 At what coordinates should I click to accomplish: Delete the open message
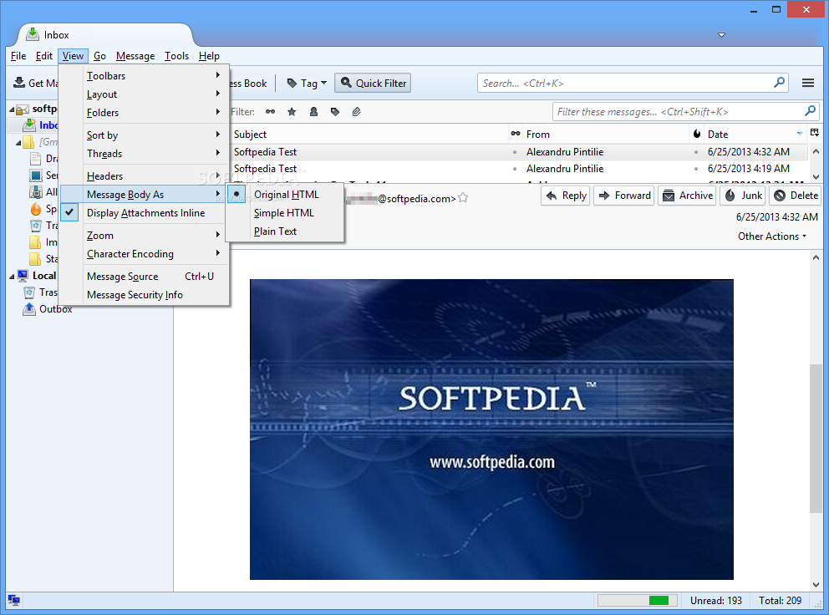pyautogui.click(x=796, y=196)
